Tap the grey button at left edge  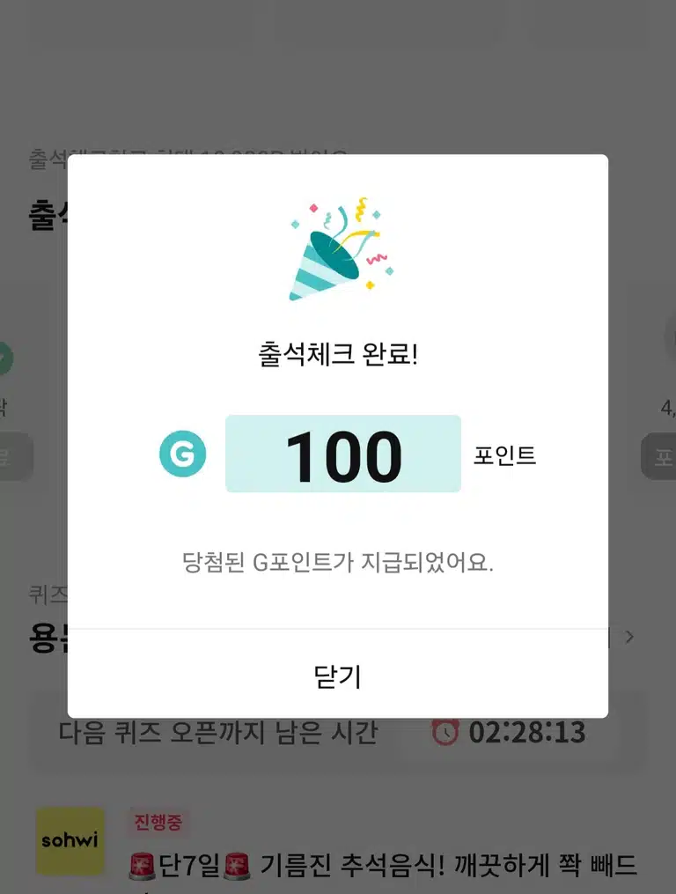tap(16, 456)
